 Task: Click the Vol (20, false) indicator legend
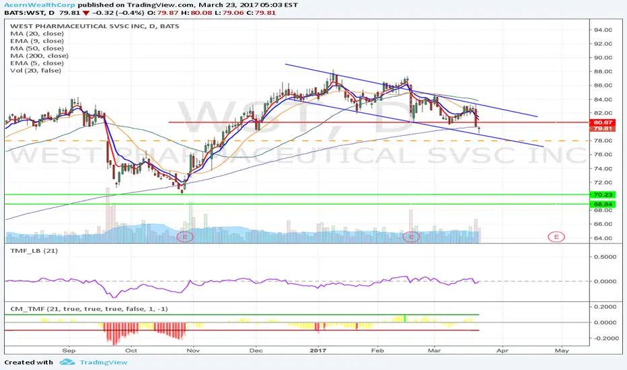36,71
